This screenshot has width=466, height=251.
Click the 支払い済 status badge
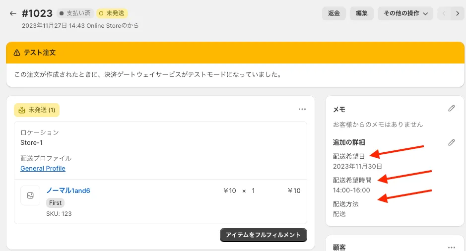(x=74, y=13)
